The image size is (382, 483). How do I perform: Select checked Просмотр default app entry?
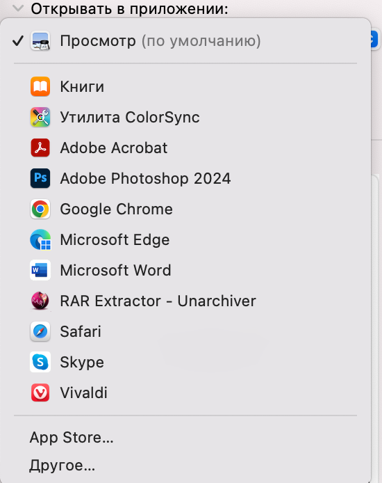185,41
